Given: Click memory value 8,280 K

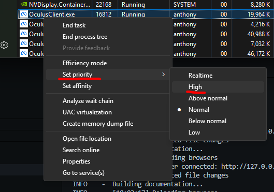Looking at the screenshot, I should point(261,5).
